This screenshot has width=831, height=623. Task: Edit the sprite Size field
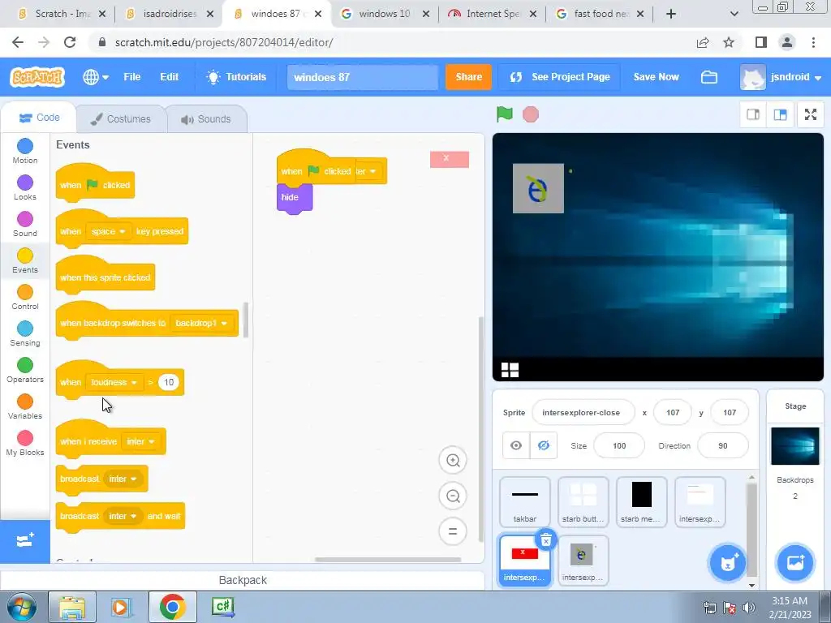coord(619,445)
